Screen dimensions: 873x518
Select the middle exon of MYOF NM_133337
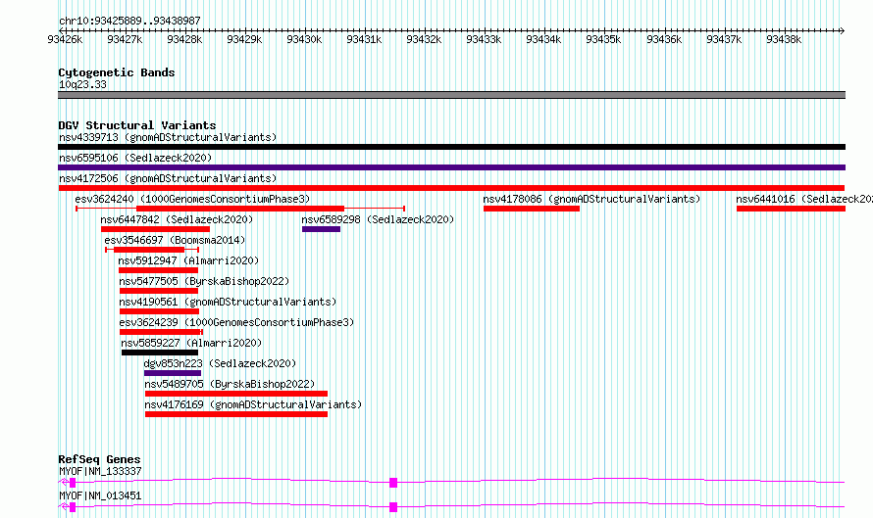click(393, 483)
